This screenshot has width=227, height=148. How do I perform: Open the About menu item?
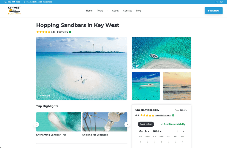pos(115,11)
